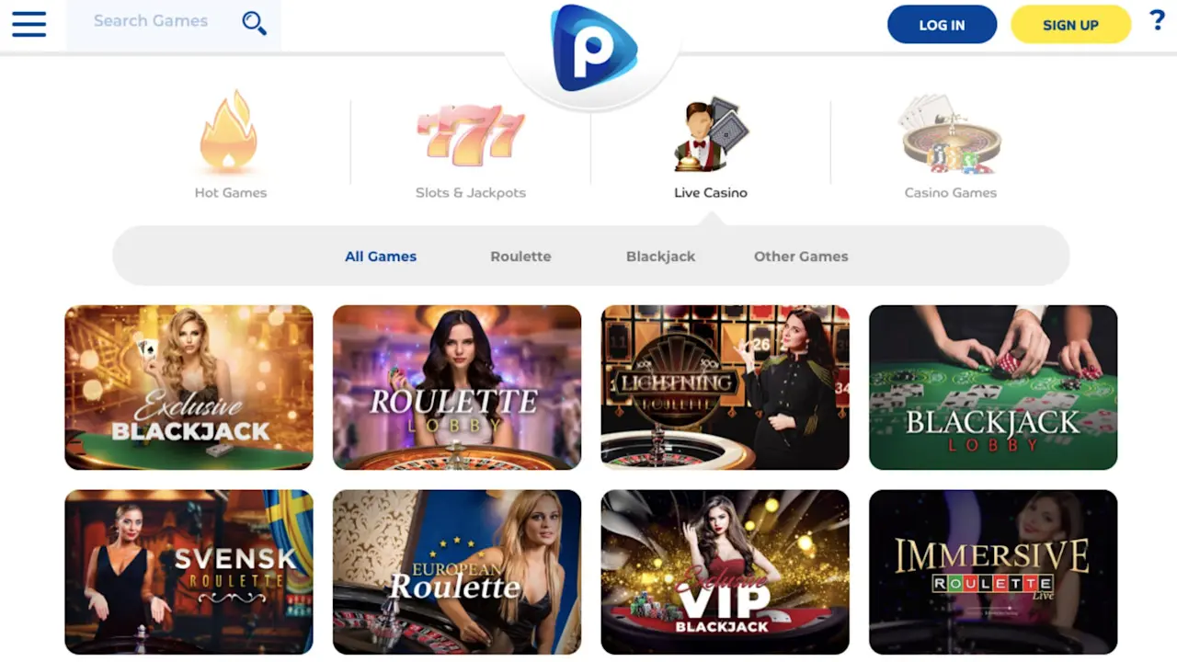
Task: Select the Hot Games flame icon
Action: pyautogui.click(x=229, y=131)
